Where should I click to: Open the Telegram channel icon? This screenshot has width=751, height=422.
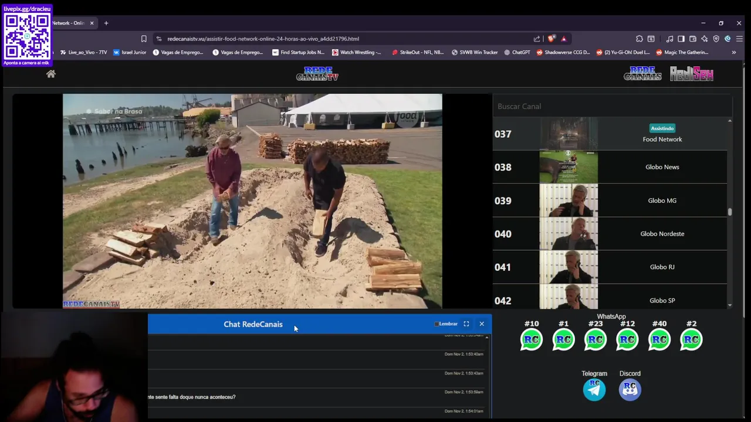594,390
